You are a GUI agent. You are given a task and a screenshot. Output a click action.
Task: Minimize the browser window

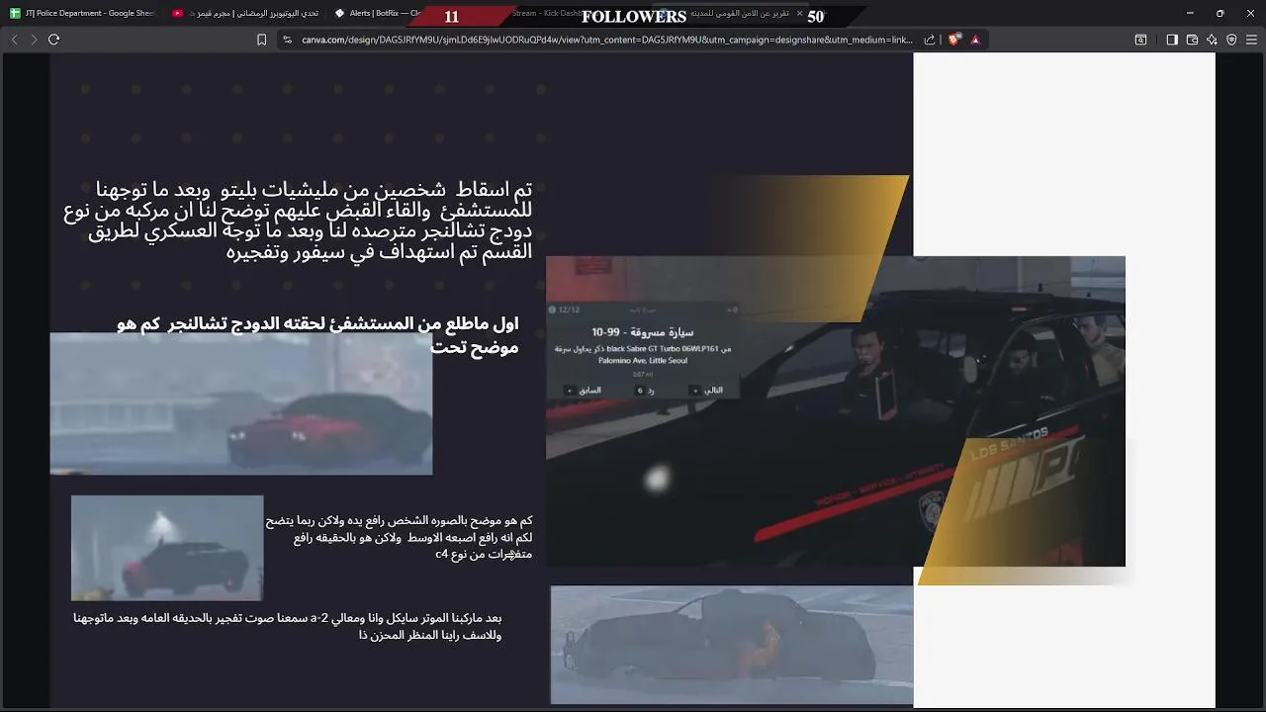[1190, 13]
